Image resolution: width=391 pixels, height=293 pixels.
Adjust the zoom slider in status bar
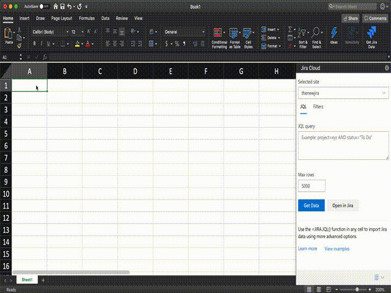[357, 289]
